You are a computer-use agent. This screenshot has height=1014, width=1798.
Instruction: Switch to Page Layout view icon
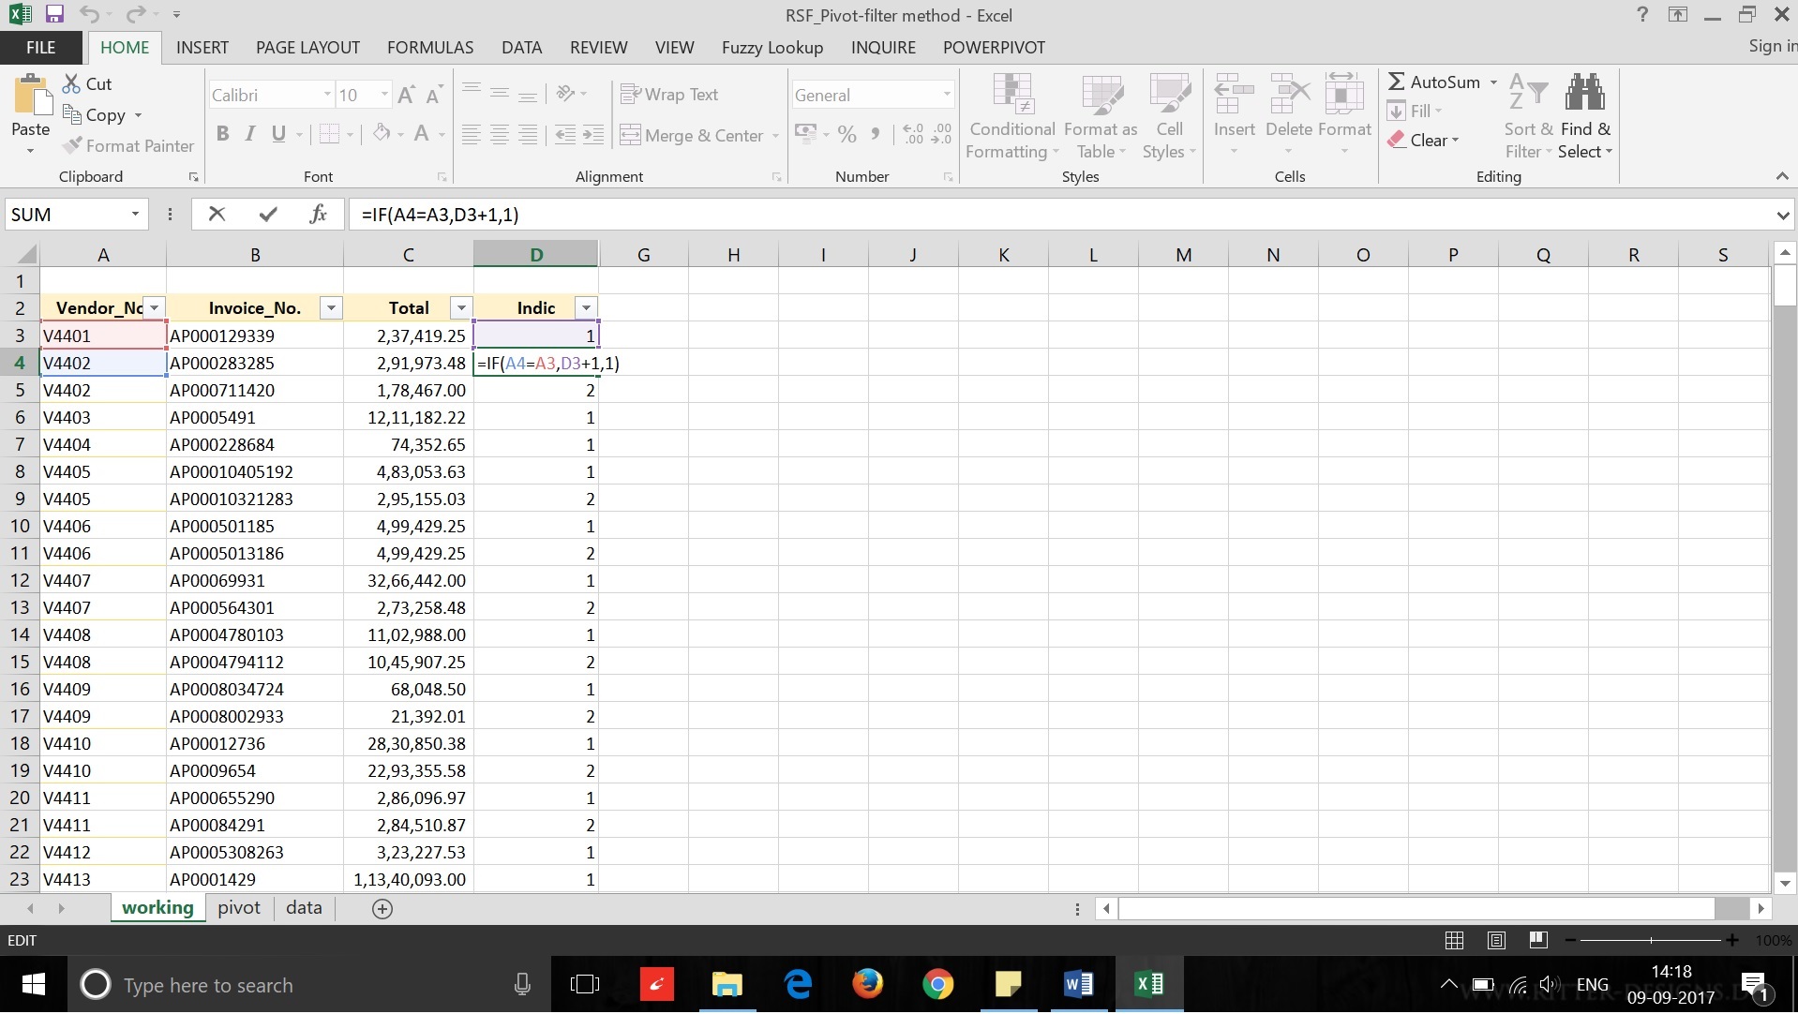1496,940
